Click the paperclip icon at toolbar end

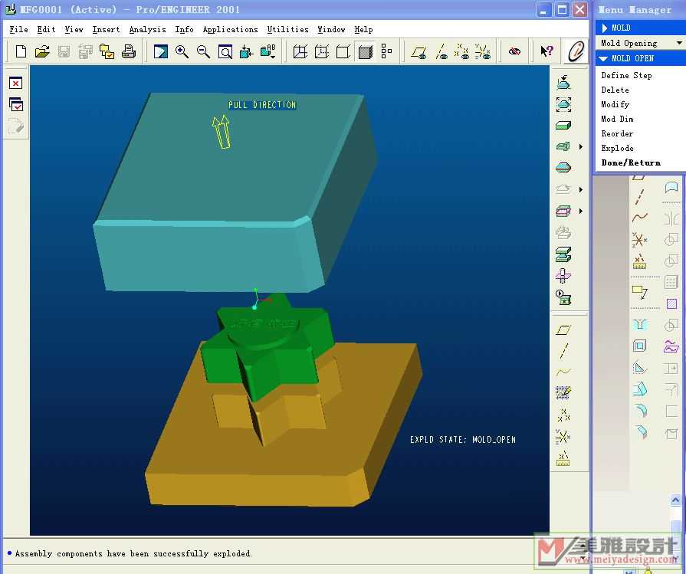pos(576,51)
